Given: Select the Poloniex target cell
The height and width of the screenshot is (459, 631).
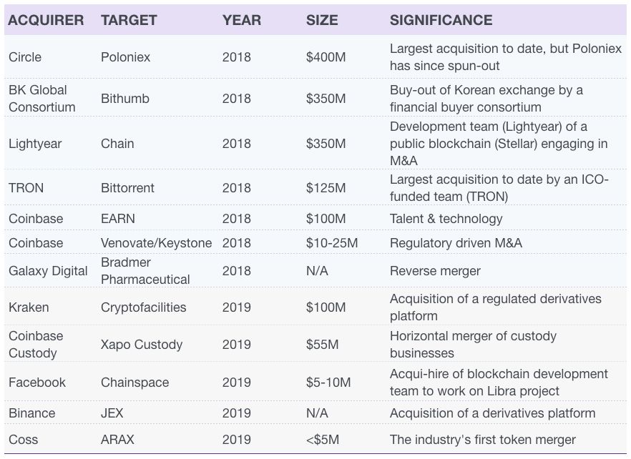Looking at the screenshot, I should (126, 57).
